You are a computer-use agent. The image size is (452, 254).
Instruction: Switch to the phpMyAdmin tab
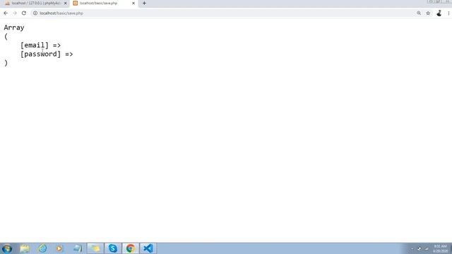click(36, 3)
